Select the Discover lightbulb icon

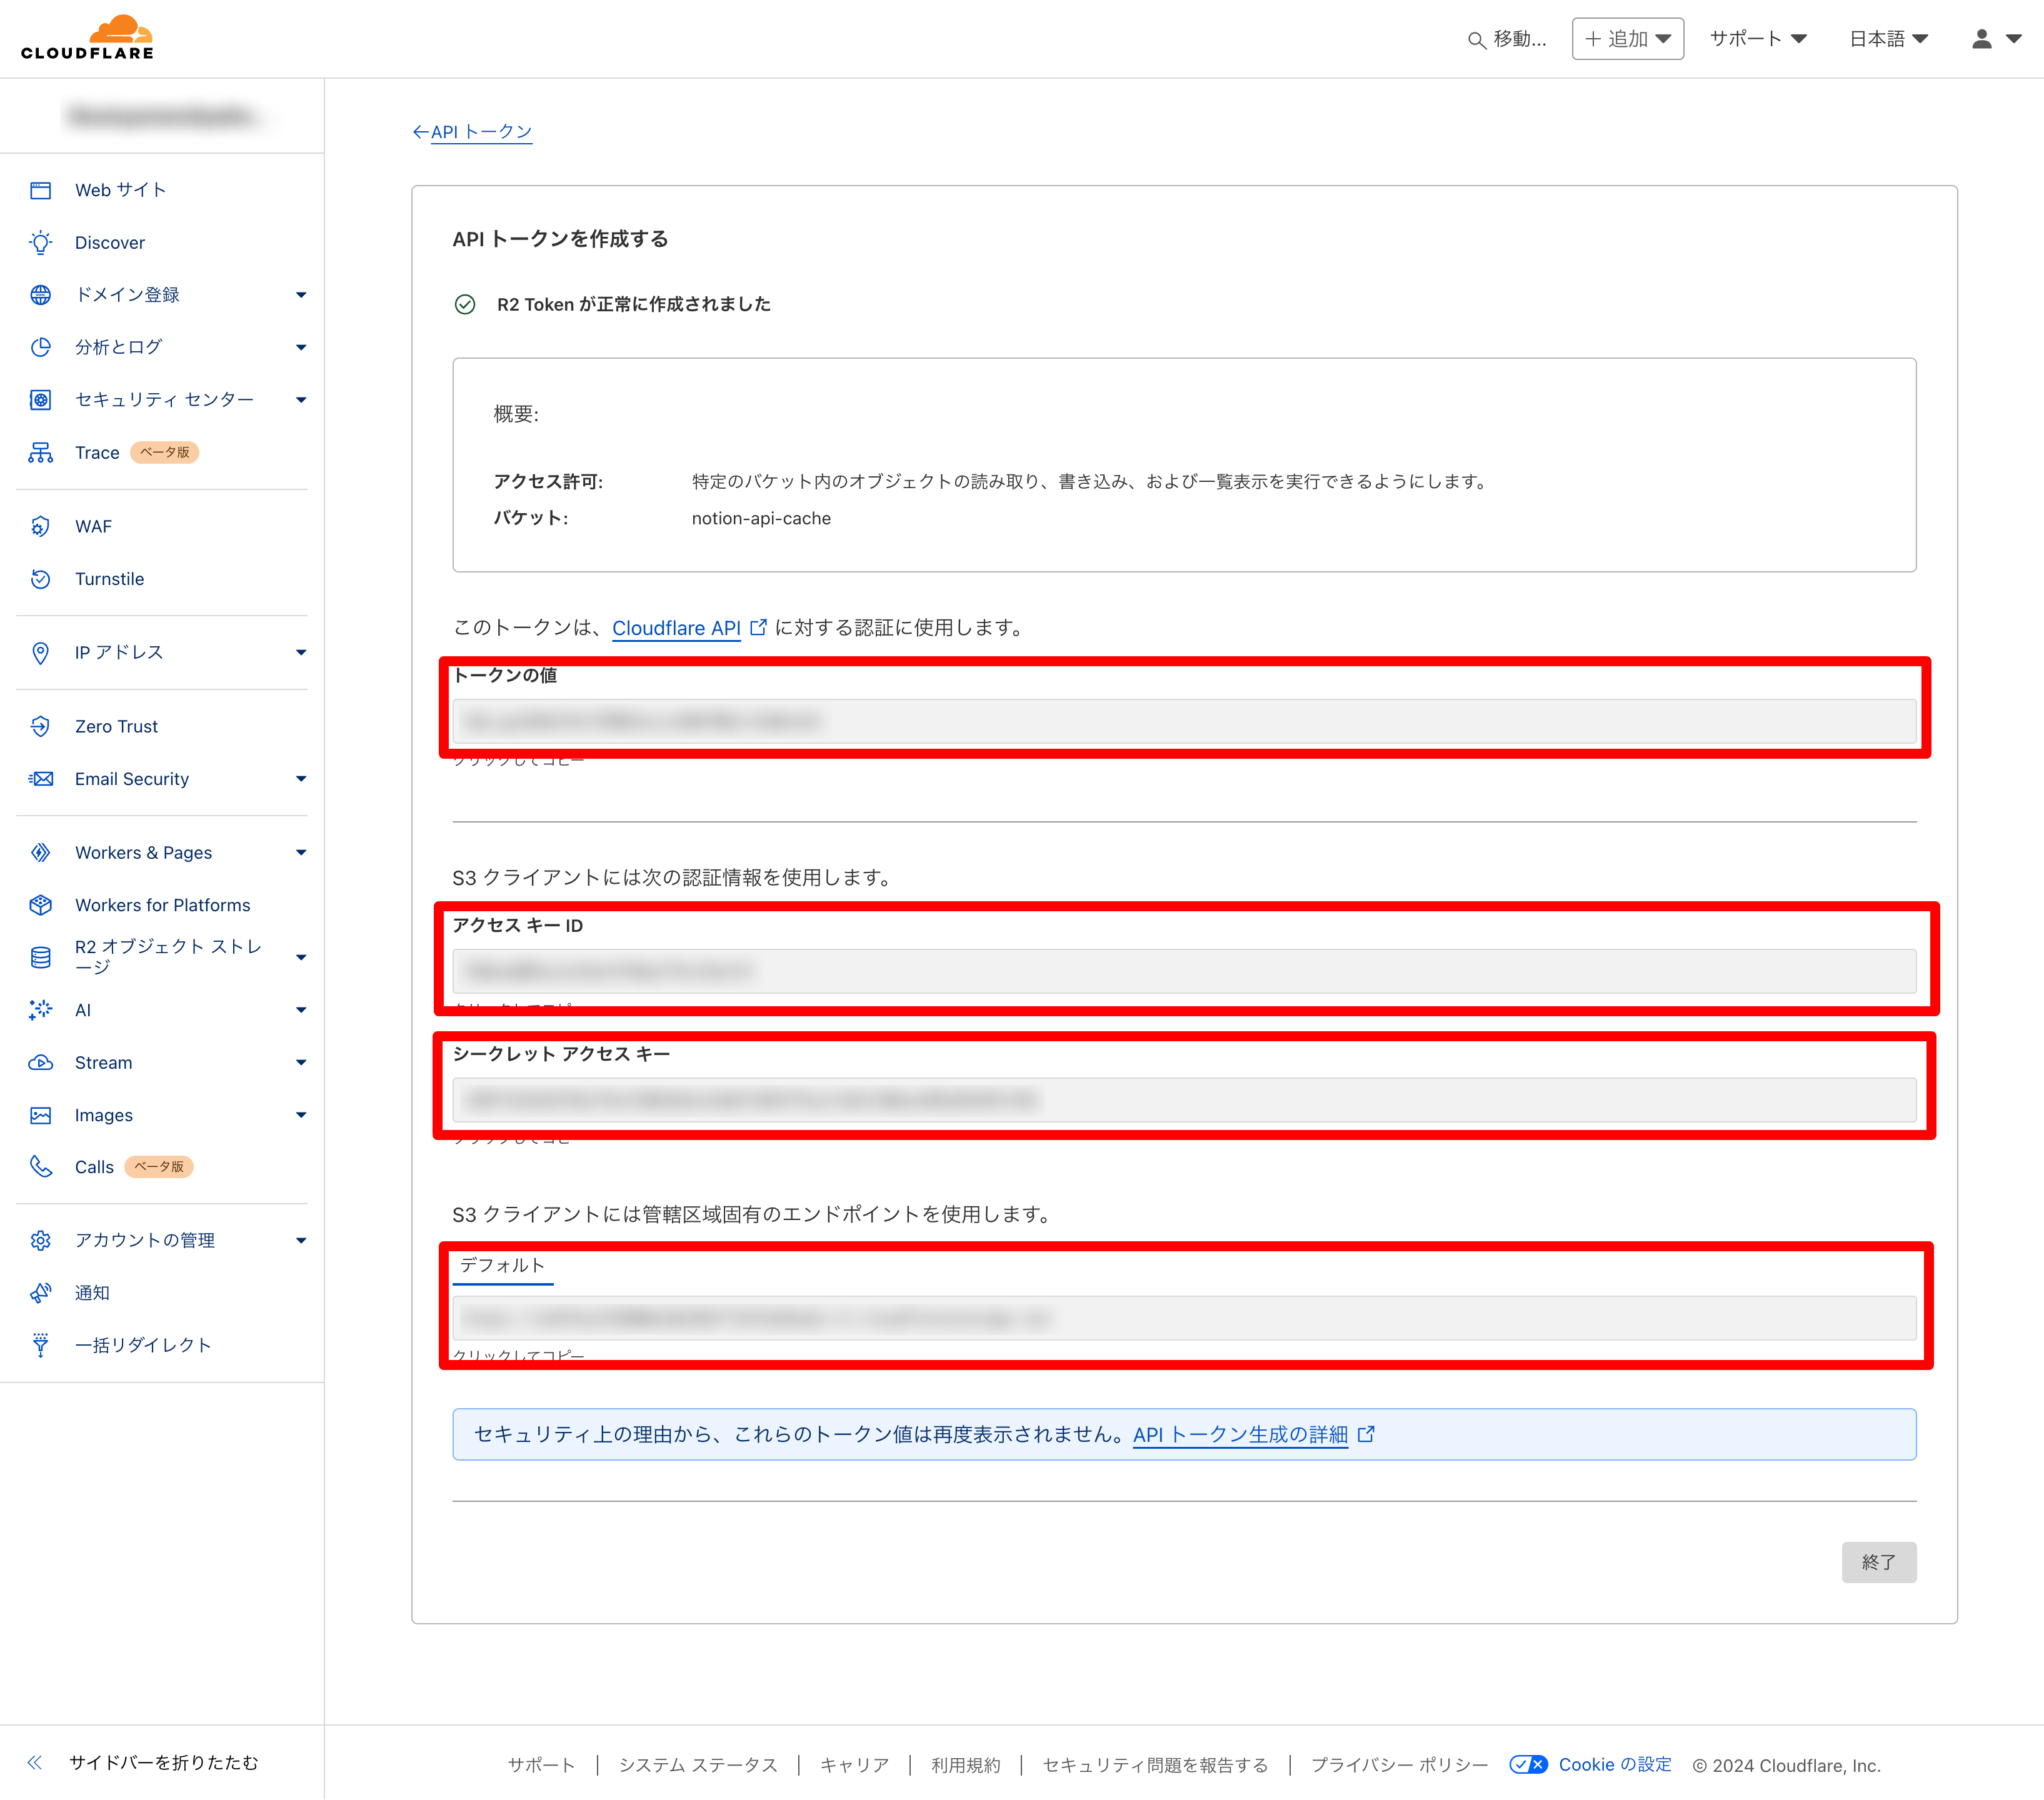pyautogui.click(x=40, y=243)
